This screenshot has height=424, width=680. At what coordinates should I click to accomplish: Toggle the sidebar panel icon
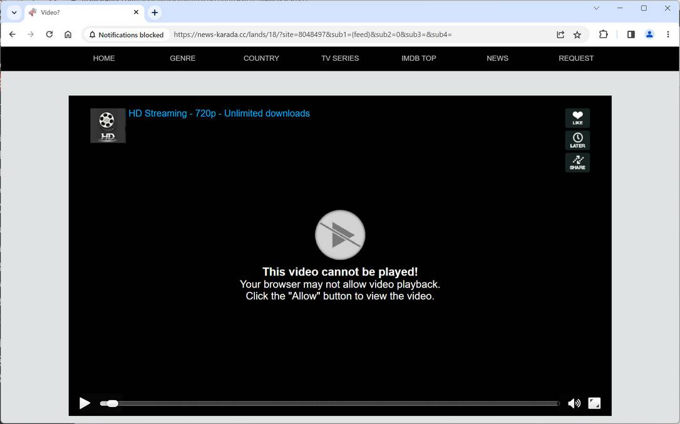tap(631, 34)
